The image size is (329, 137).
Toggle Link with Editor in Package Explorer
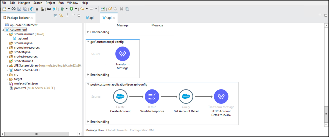(x=61, y=15)
